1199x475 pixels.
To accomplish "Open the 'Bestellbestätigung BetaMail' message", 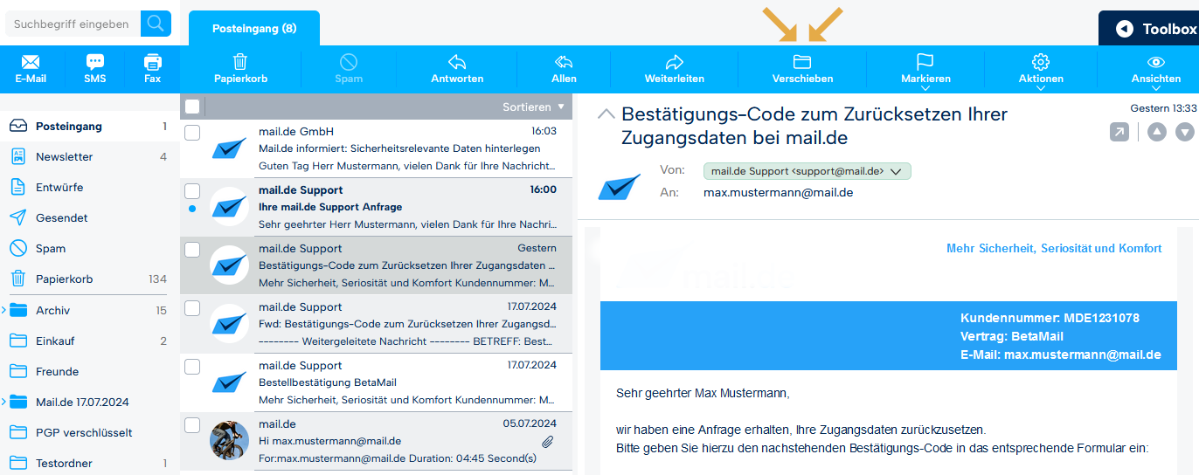I will click(x=377, y=382).
